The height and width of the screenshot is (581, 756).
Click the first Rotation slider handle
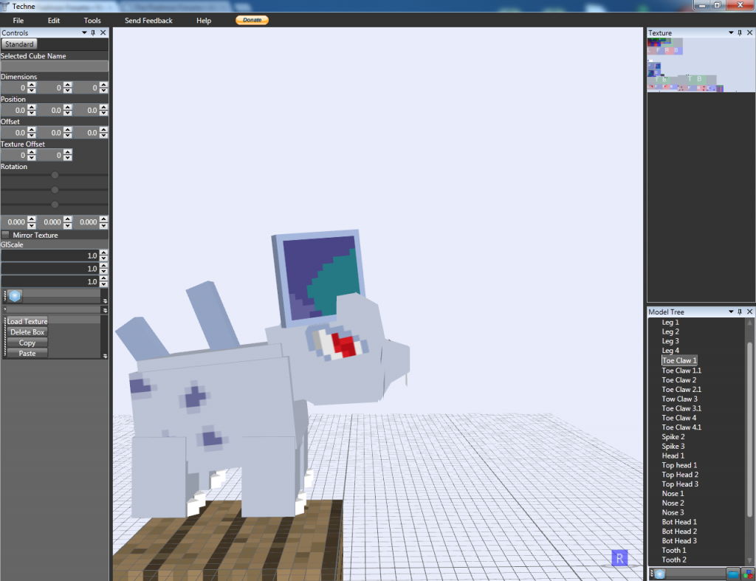pos(55,175)
